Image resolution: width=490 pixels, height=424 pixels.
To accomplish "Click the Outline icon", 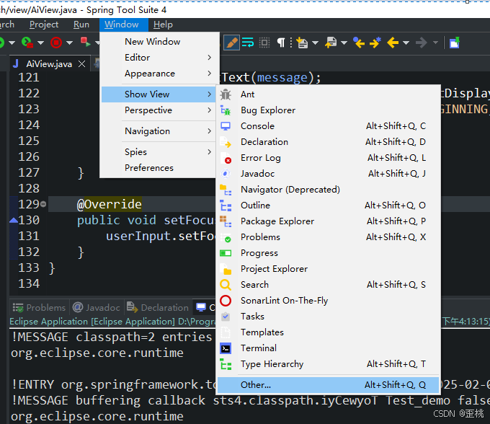I will point(226,206).
